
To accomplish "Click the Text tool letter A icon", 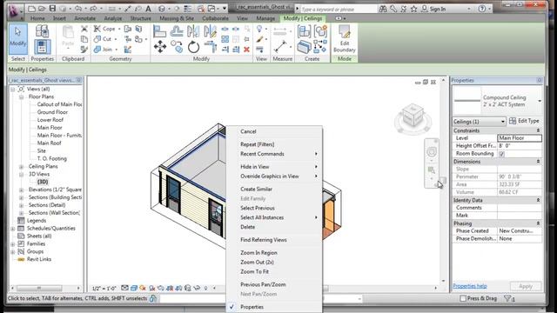I will pyautogui.click(x=149, y=8).
